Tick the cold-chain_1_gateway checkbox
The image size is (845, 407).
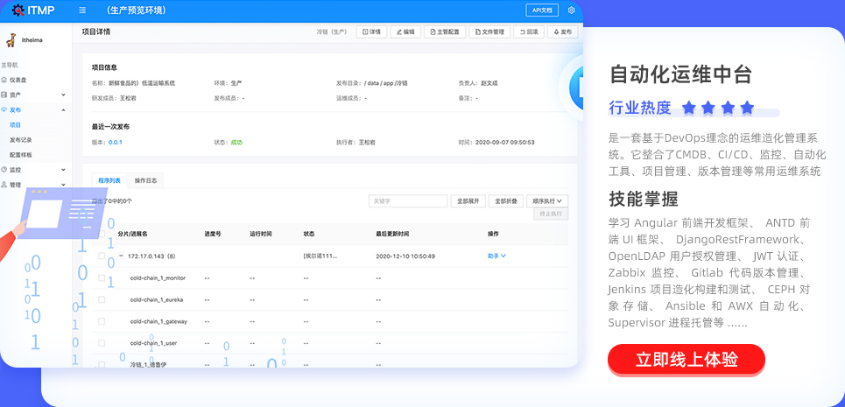point(102,321)
